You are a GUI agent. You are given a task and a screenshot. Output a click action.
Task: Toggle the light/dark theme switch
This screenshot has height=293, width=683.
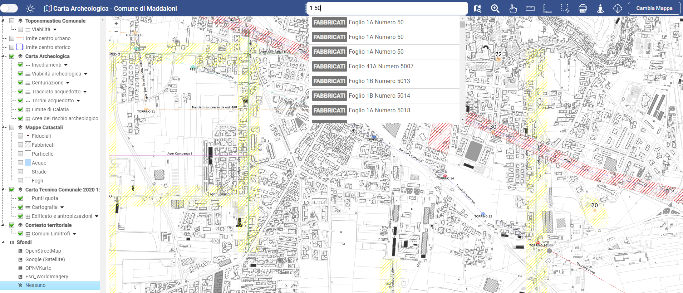(9, 8)
